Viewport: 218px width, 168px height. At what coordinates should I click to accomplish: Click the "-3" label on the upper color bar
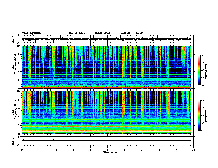pos(203,55)
